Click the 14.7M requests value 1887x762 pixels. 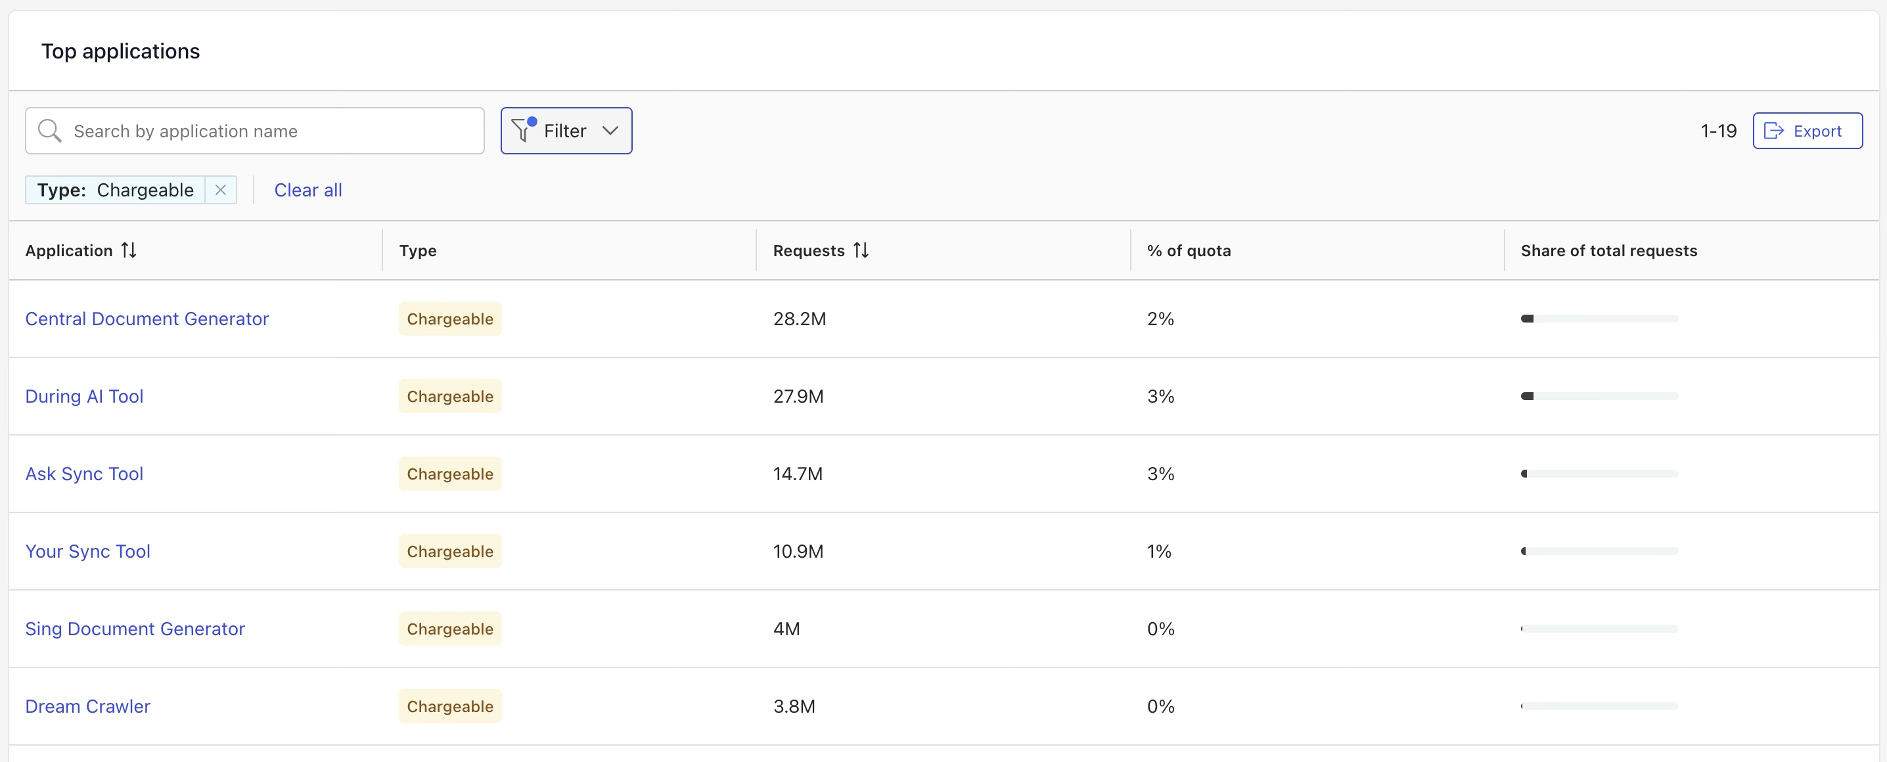[x=798, y=474]
